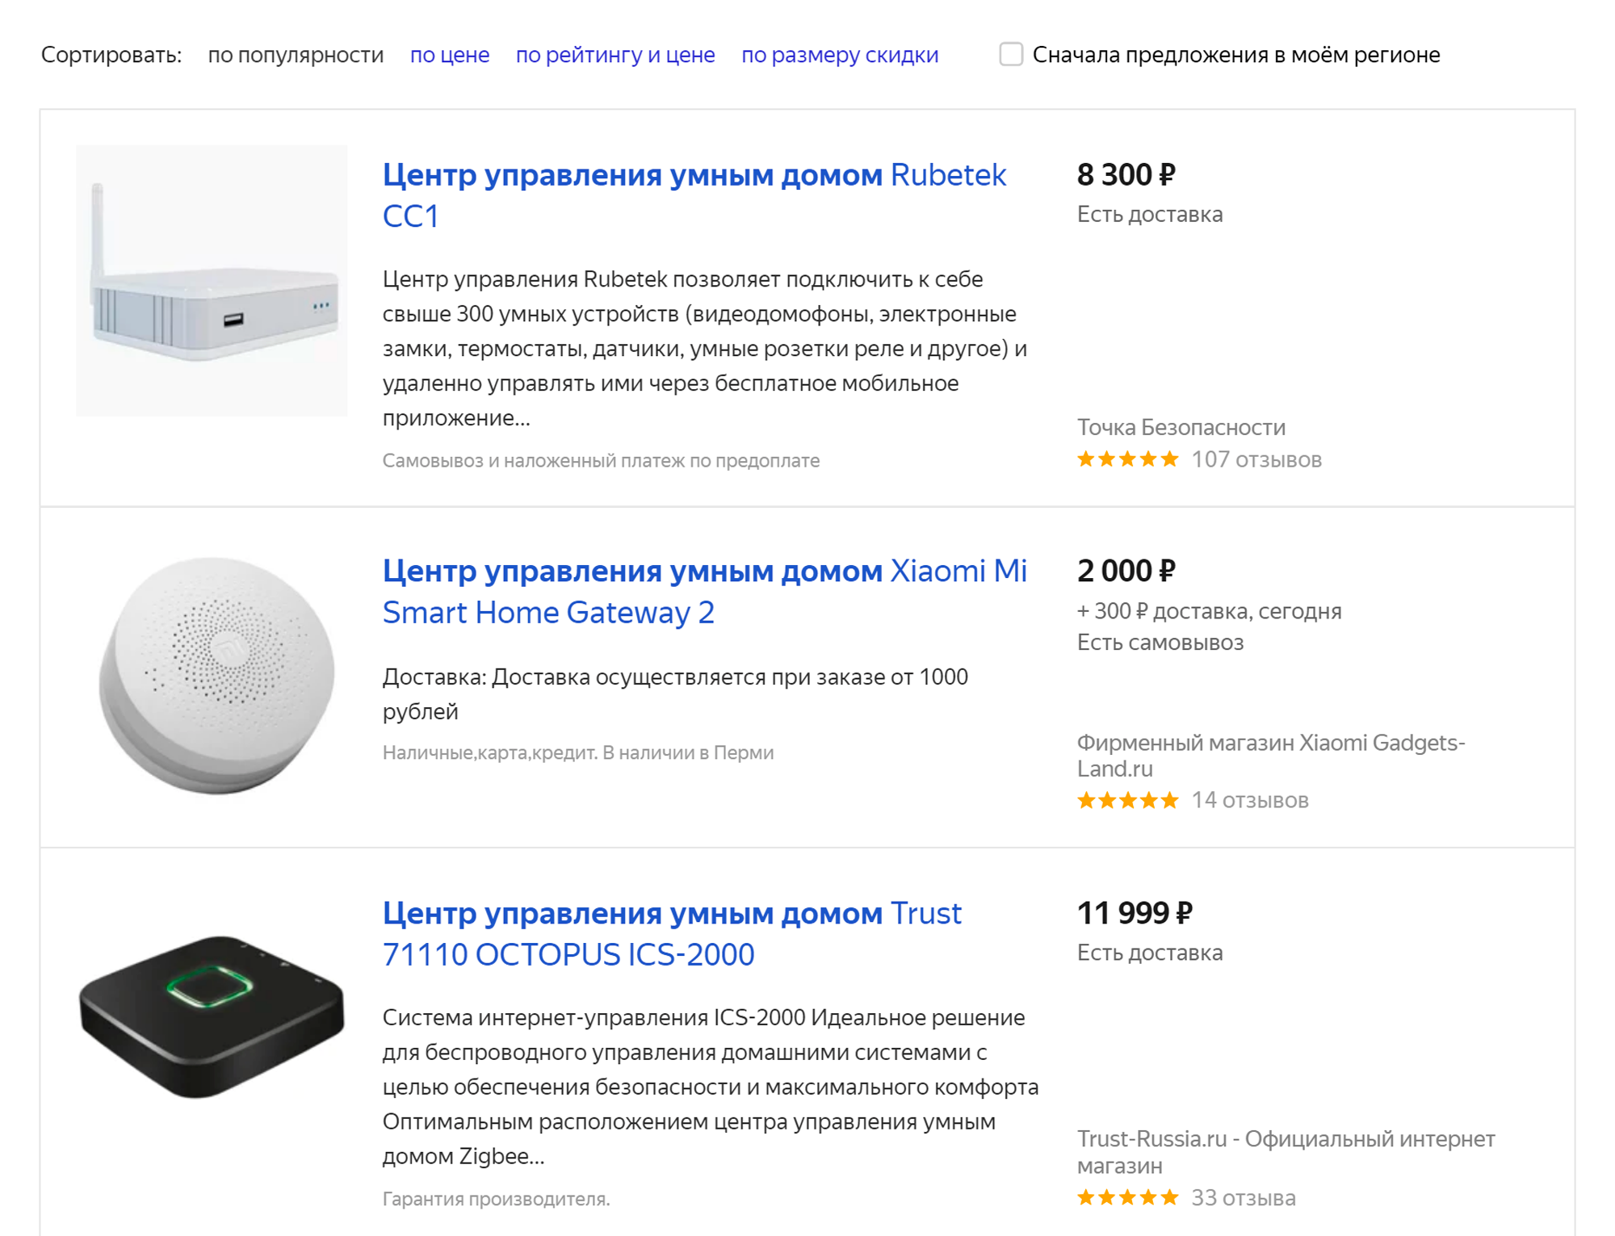Open Xiaomi Mi Smart Home Gateway 2 title

705,592
